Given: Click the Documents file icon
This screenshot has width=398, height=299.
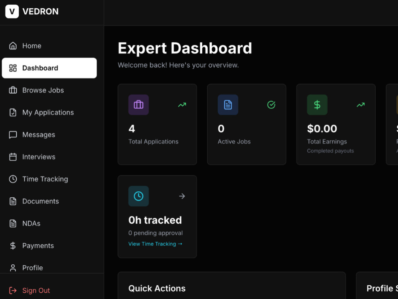Looking at the screenshot, I should pyautogui.click(x=13, y=201).
